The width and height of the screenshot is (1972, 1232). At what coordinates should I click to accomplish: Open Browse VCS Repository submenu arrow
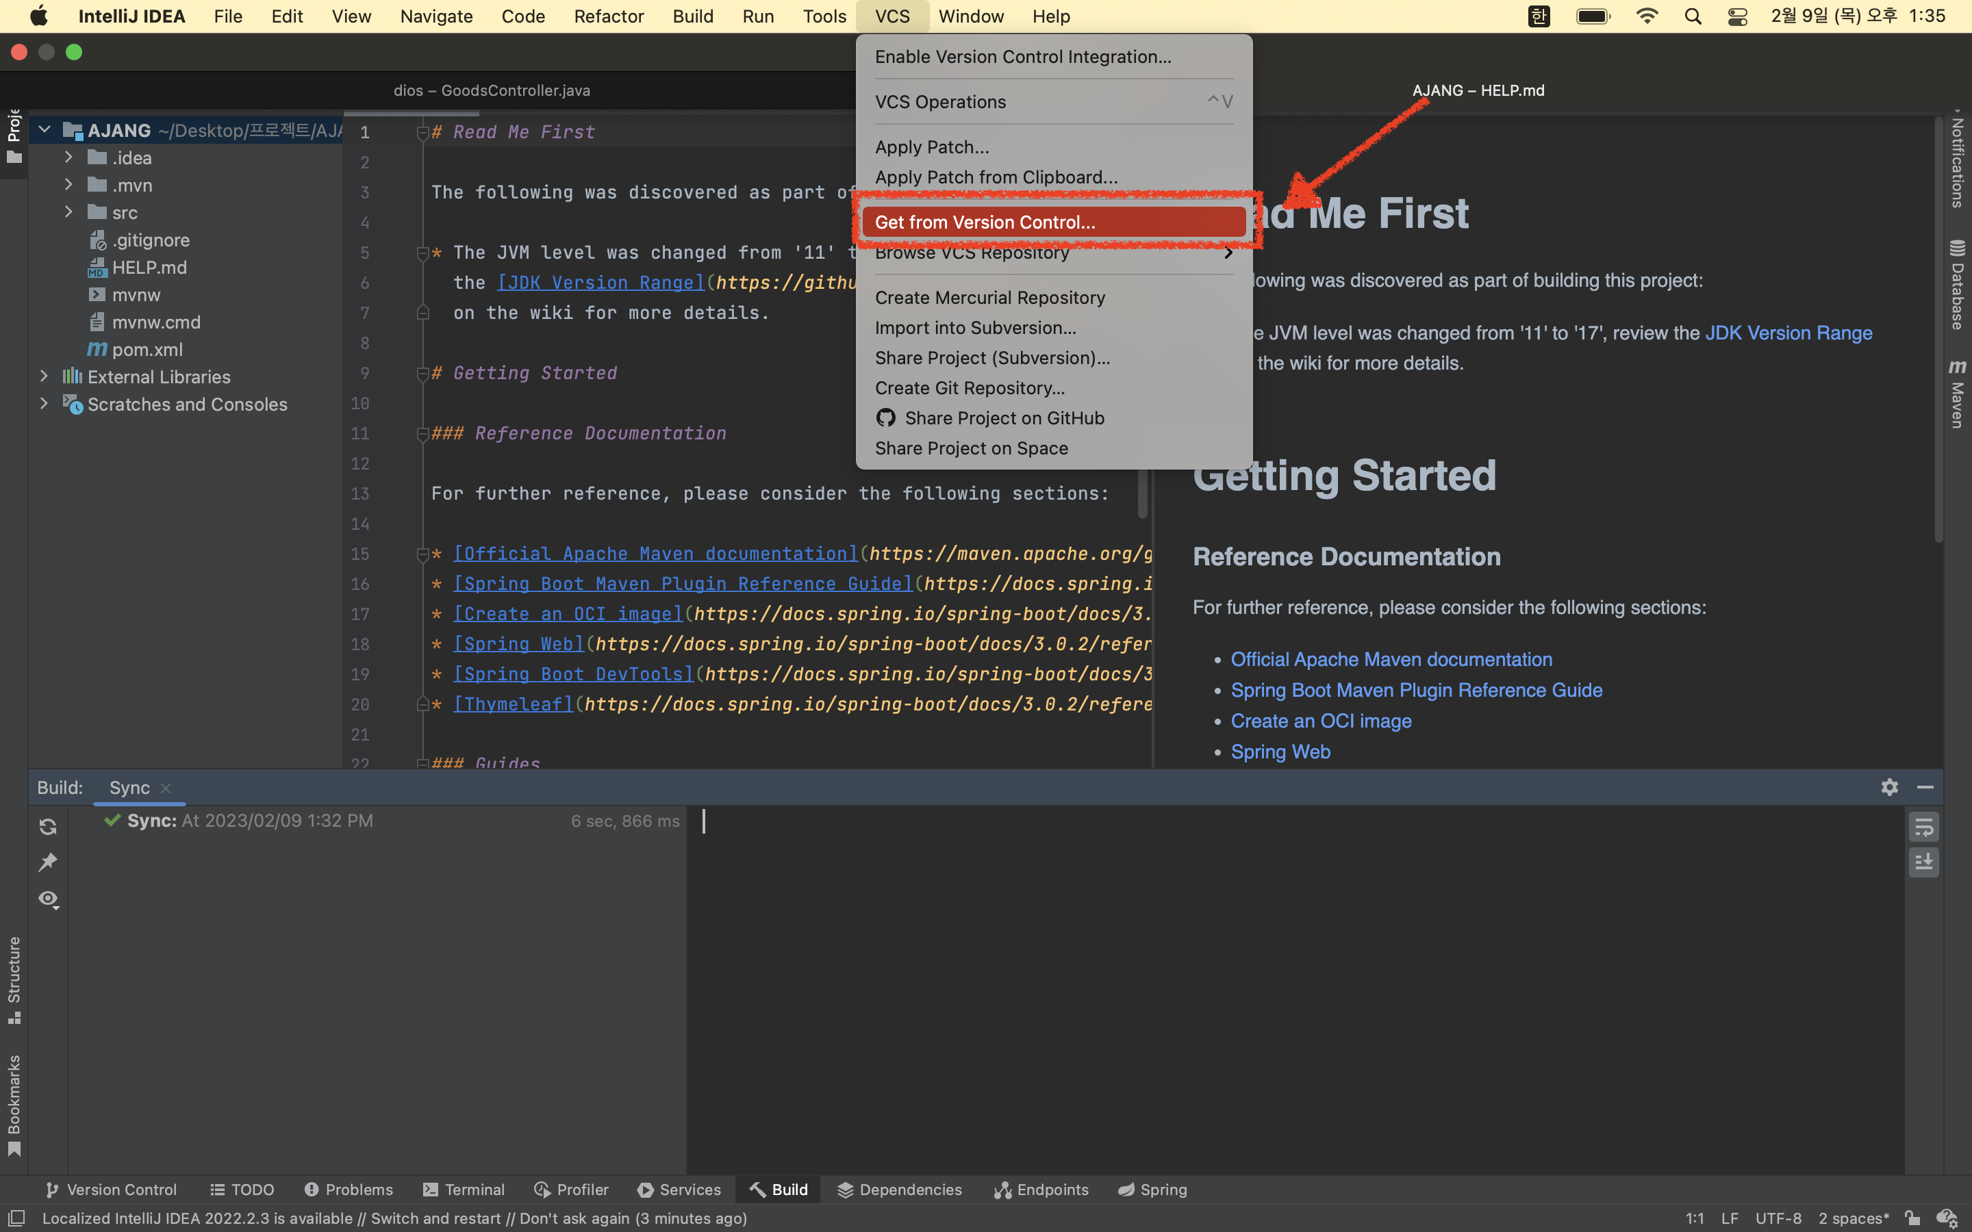[x=1228, y=253]
